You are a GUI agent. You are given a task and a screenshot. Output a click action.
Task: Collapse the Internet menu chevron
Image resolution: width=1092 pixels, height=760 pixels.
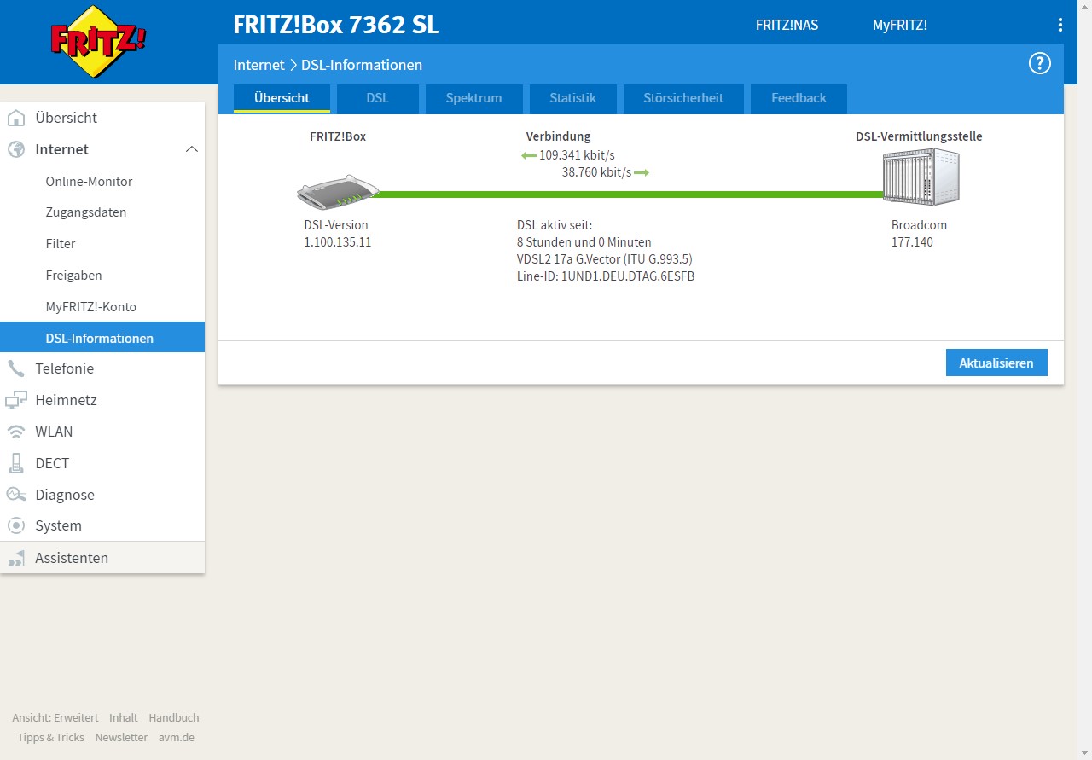192,149
